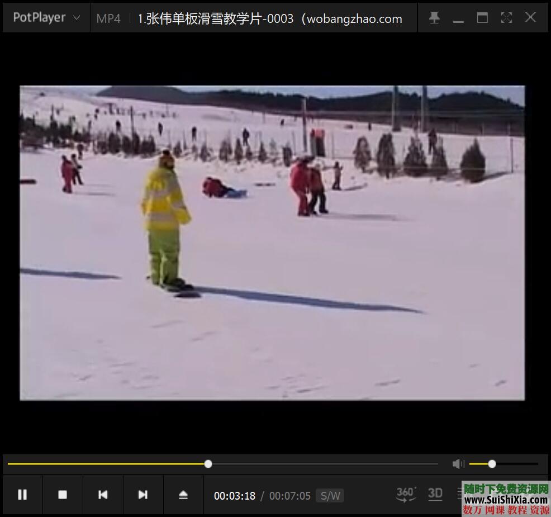Pin PotPlayer to stay on top
The width and height of the screenshot is (551, 517).
coord(434,17)
